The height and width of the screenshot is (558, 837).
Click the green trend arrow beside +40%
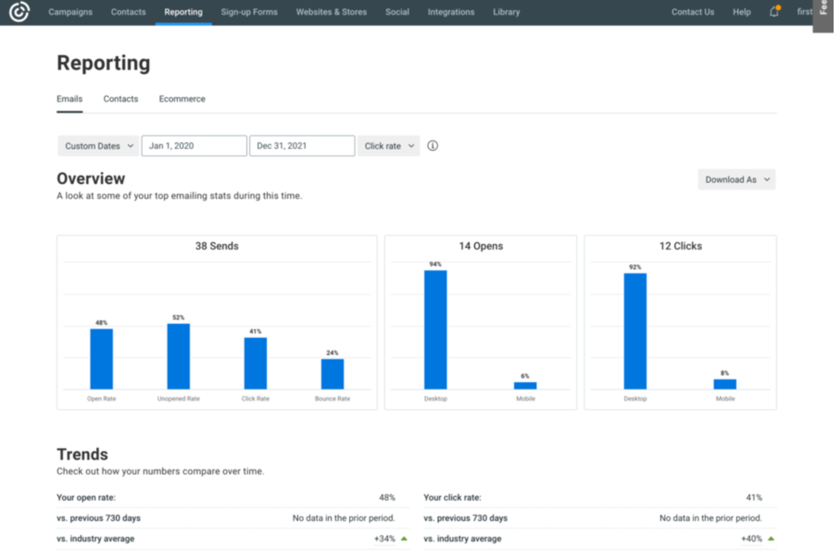coord(771,538)
